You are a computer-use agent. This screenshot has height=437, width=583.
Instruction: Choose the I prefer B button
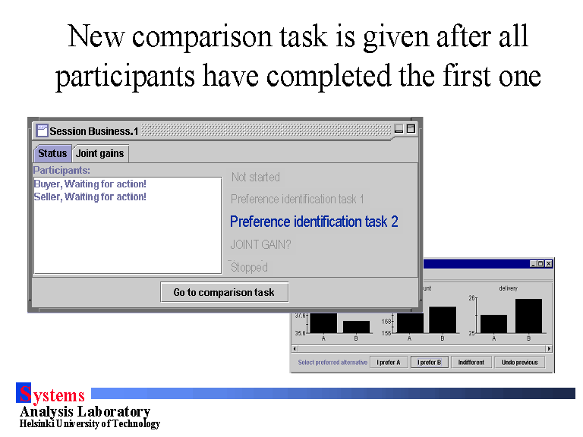click(430, 363)
